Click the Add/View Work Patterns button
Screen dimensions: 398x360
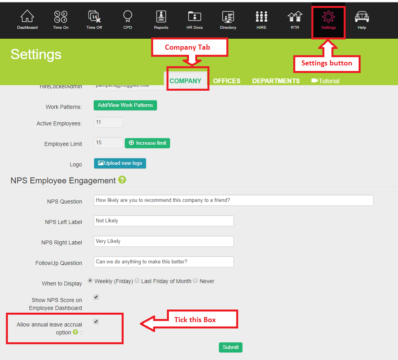[x=125, y=105]
